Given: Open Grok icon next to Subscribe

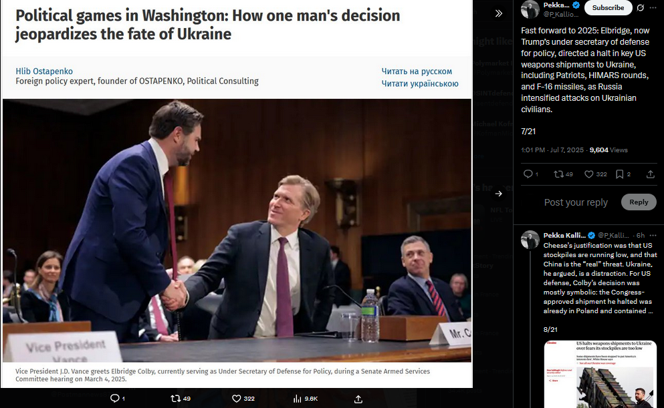Looking at the screenshot, I should [640, 7].
